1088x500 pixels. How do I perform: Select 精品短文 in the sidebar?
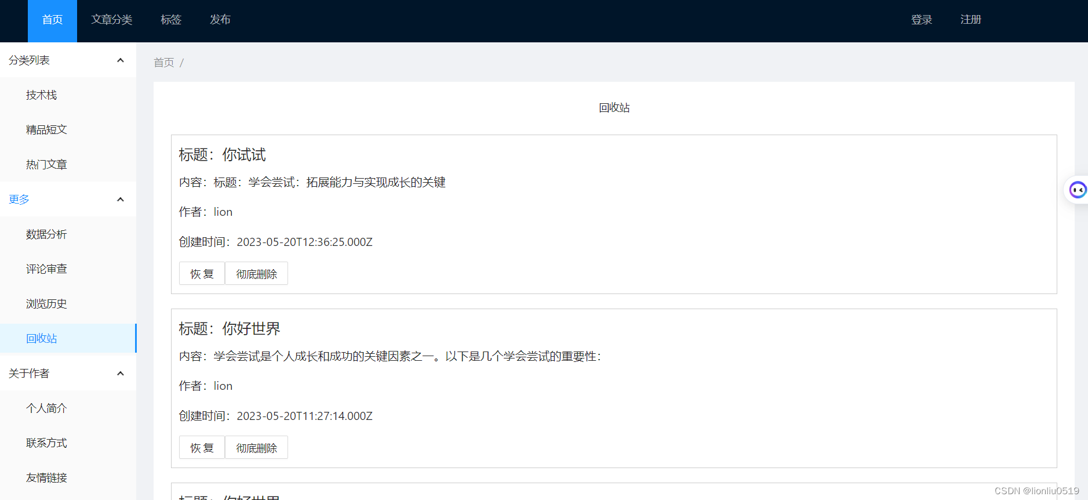[68, 129]
